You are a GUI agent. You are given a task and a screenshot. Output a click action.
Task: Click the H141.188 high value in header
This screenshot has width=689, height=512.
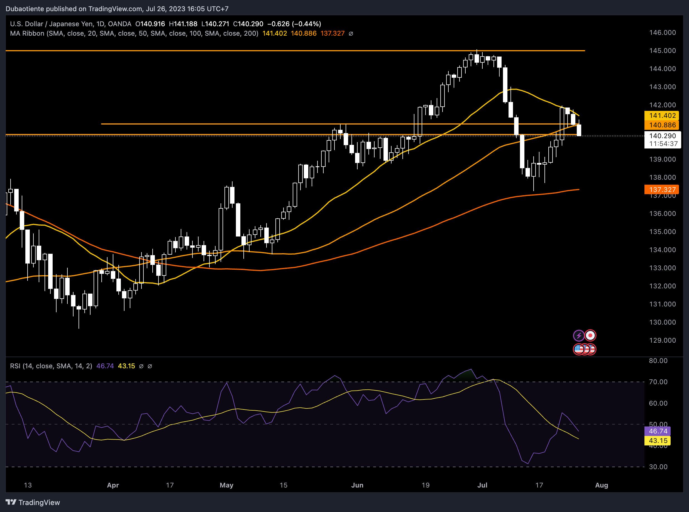coord(183,24)
